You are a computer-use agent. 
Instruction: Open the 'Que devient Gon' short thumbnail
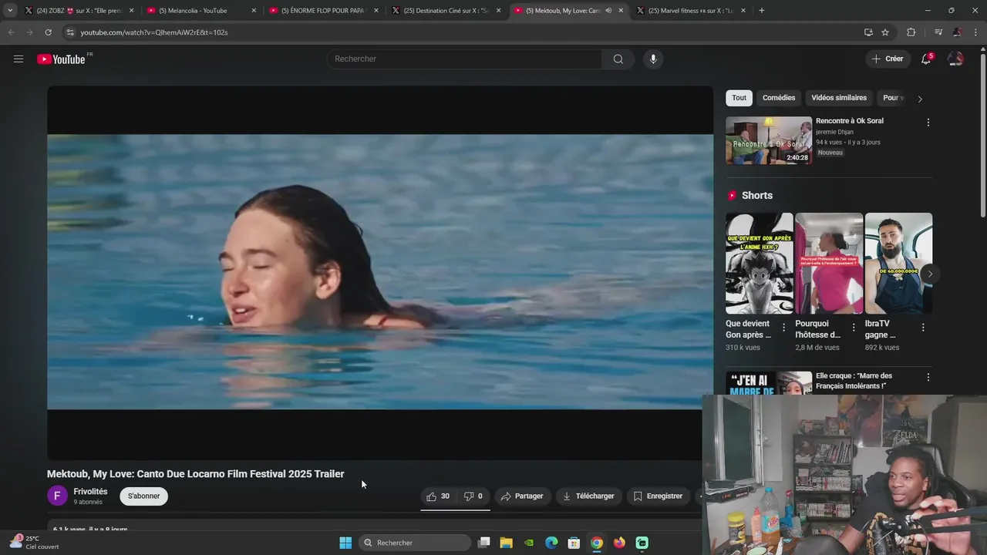pos(760,263)
